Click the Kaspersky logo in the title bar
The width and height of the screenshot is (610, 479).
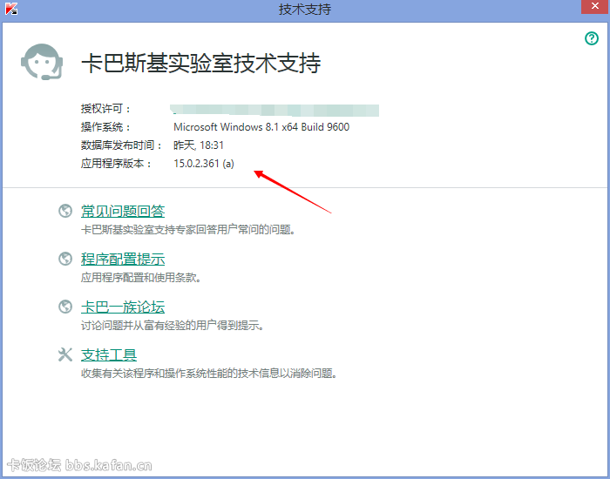pyautogui.click(x=11, y=9)
